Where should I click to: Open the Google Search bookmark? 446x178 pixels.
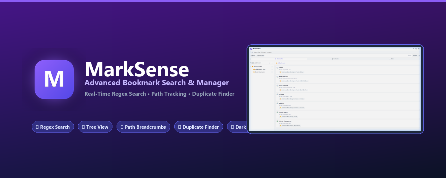(x=284, y=112)
